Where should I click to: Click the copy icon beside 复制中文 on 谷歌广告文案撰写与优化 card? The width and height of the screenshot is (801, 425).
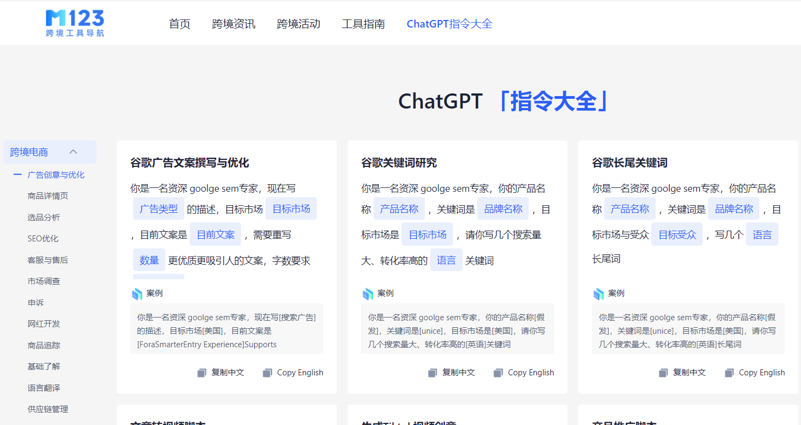tap(202, 372)
